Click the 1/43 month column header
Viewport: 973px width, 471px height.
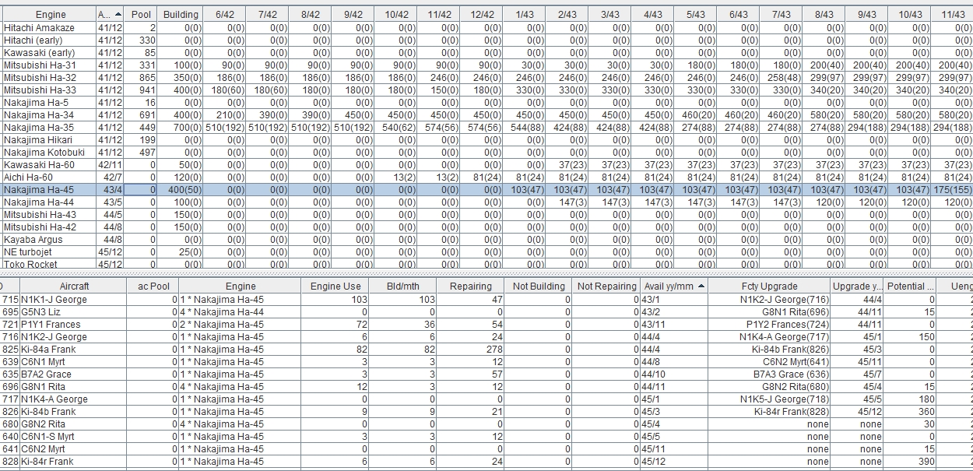[x=525, y=14]
